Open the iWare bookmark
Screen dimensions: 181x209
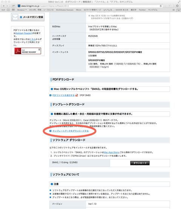[78, 10]
